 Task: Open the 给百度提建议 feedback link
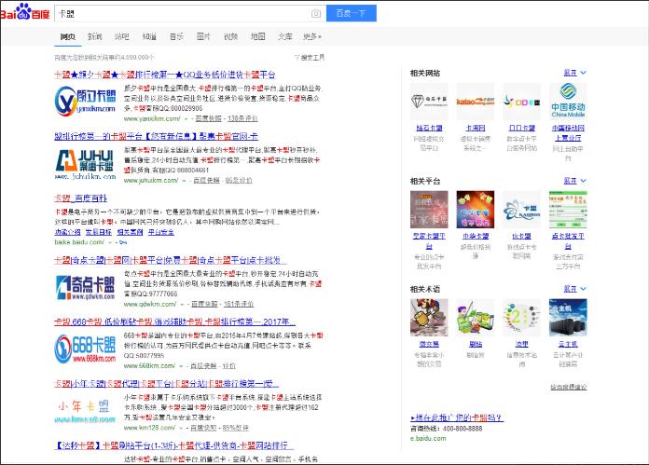568,388
